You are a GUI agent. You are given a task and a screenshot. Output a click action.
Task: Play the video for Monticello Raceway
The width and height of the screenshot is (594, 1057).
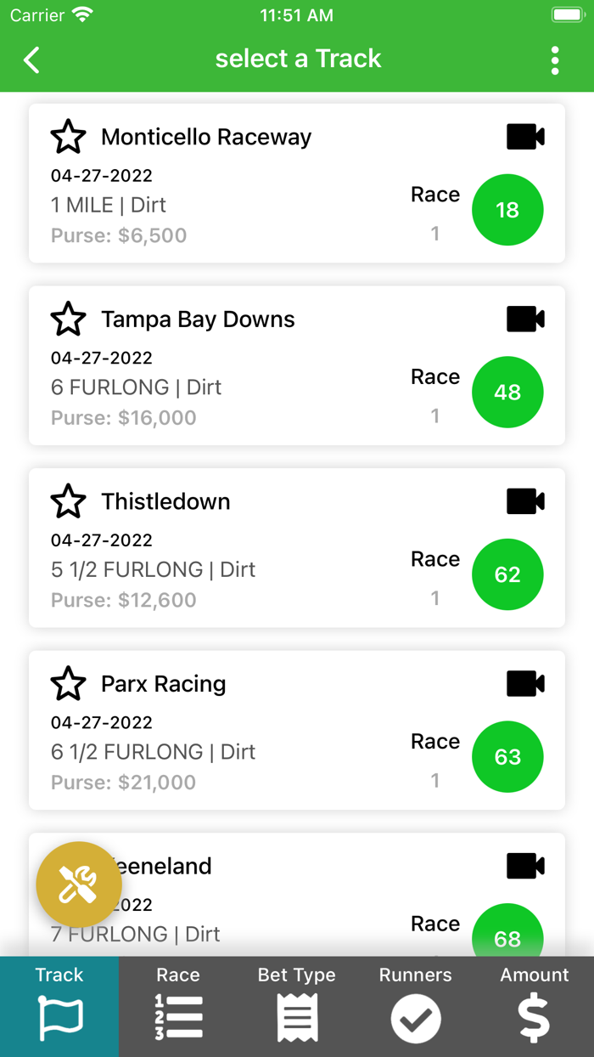pyautogui.click(x=524, y=136)
